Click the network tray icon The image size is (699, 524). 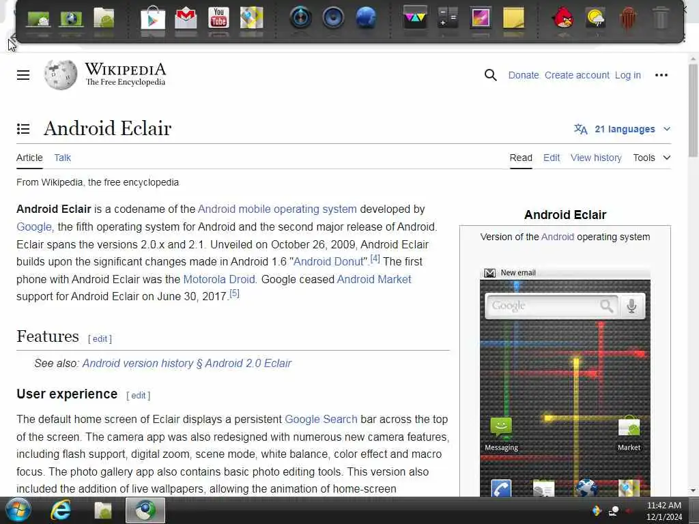[x=614, y=511]
